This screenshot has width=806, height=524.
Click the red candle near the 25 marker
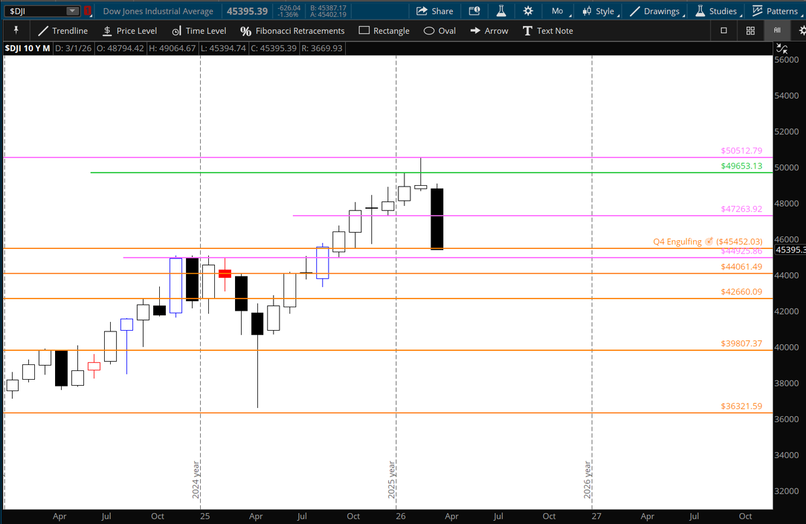(225, 273)
